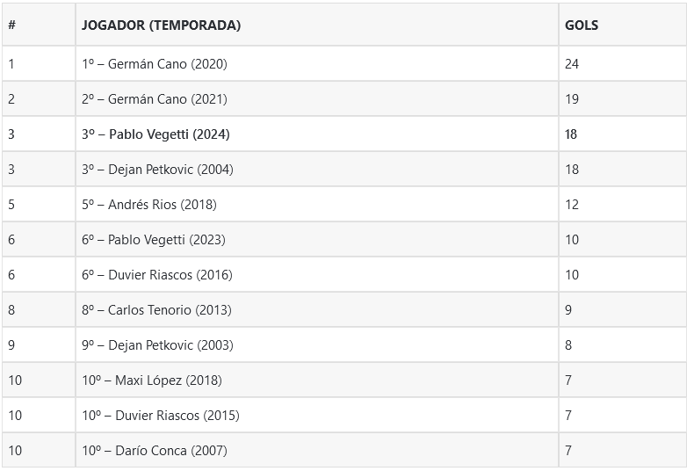Click the Andrés Rios (2018) cell
Image resolution: width=694 pixels, height=471 pixels.
click(x=149, y=205)
